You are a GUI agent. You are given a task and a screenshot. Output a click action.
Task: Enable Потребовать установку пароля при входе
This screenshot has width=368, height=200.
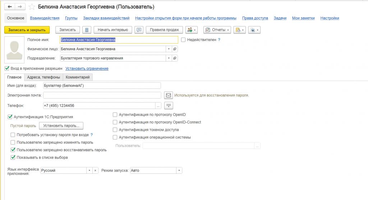[13, 135]
